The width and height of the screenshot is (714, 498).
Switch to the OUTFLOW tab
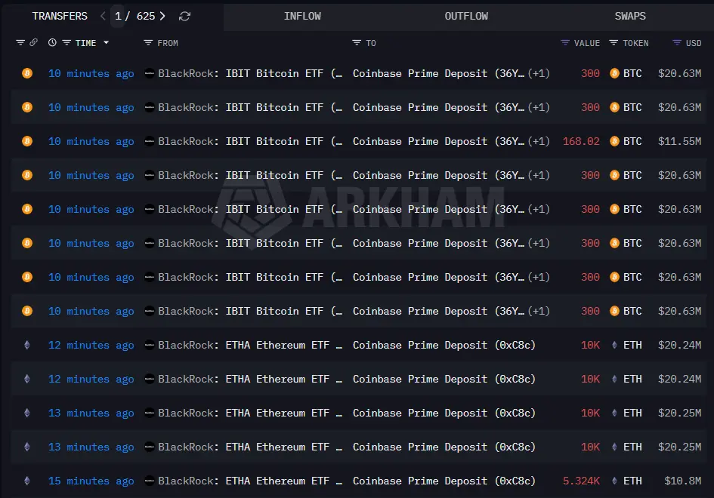466,16
